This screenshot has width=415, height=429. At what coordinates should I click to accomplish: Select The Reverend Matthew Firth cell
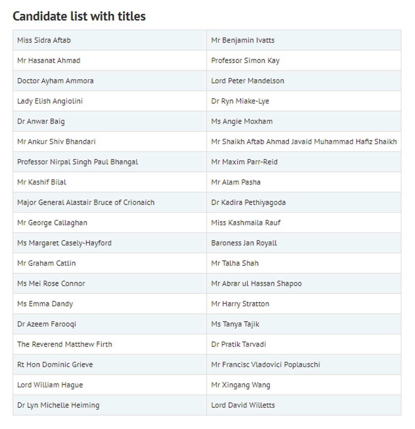click(65, 344)
